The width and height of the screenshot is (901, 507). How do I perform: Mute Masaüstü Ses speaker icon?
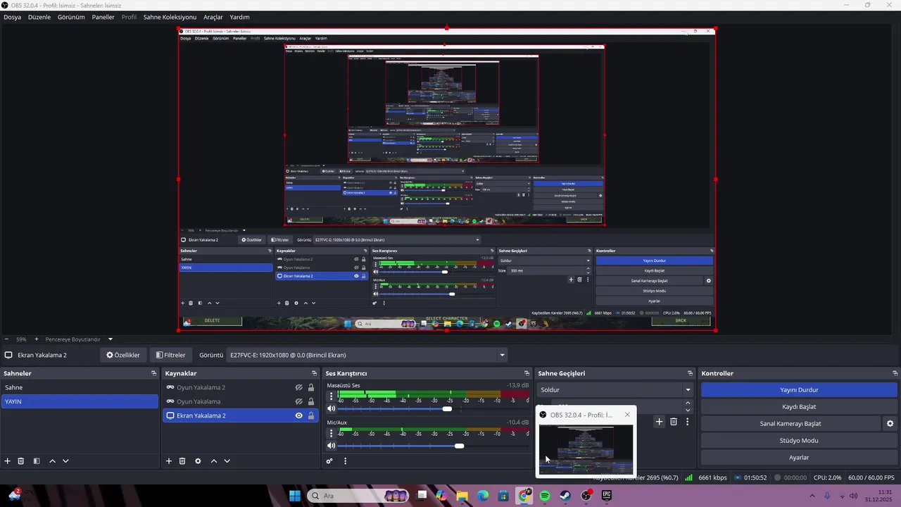[x=331, y=409]
